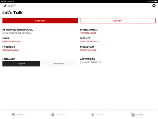Go to the Who We Are tab label

coord(21,115)
